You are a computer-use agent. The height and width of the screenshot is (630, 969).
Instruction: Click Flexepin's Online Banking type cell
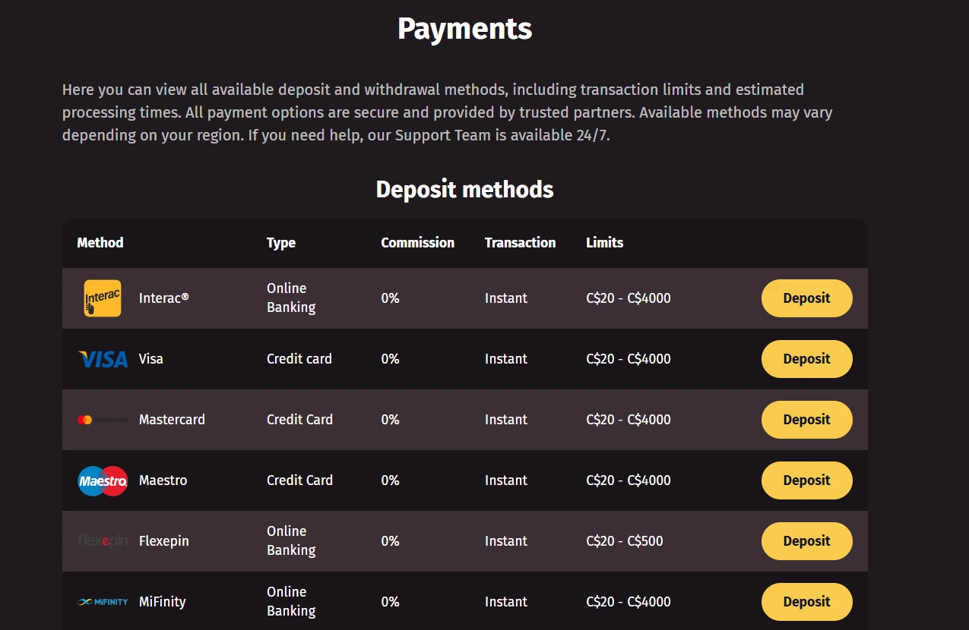tap(291, 541)
